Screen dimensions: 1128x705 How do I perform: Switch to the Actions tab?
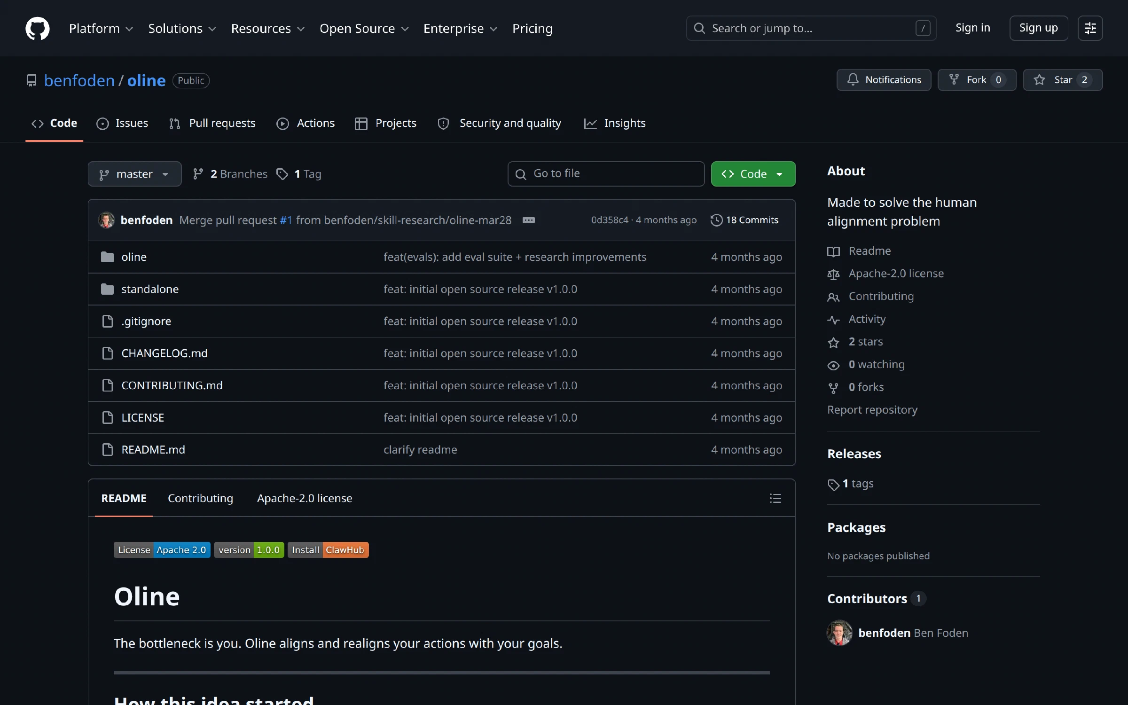click(305, 123)
